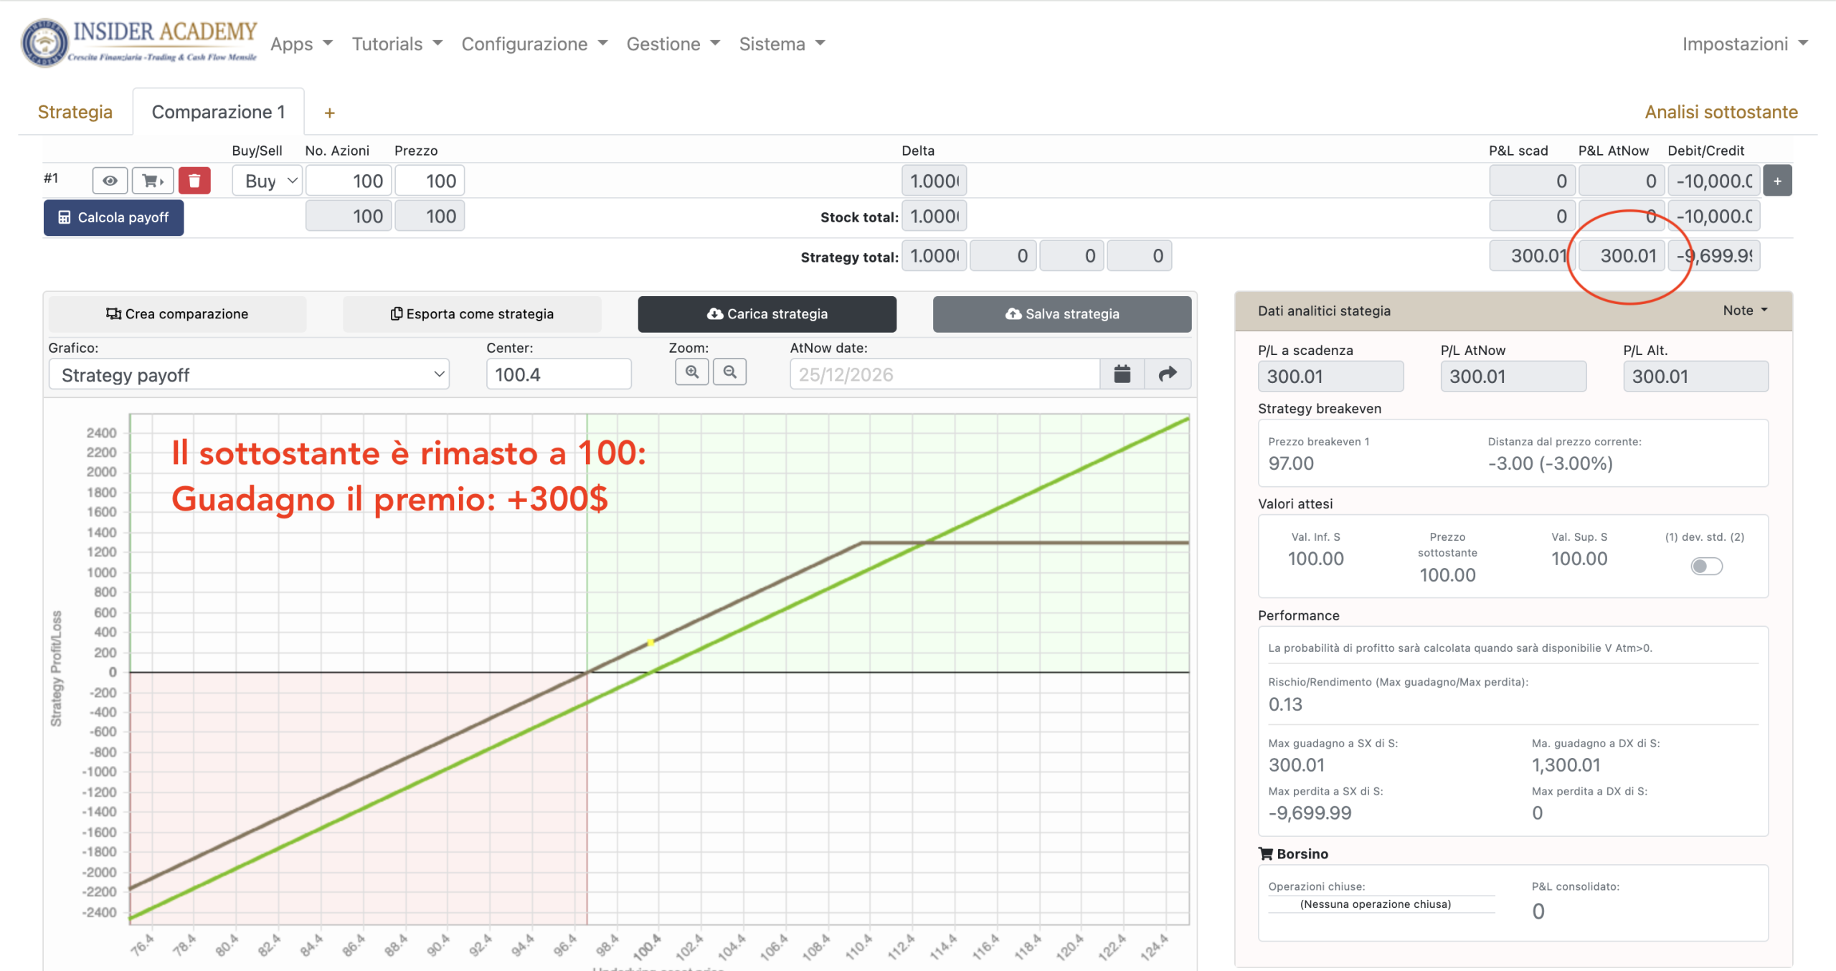1836x971 pixels.
Task: Click Crea comparazione button
Action: (177, 314)
